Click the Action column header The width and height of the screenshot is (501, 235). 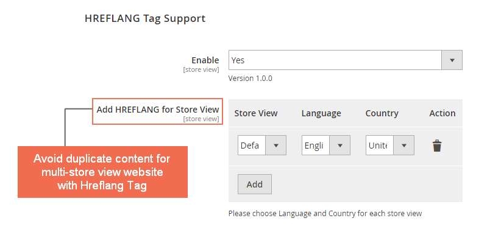442,113
